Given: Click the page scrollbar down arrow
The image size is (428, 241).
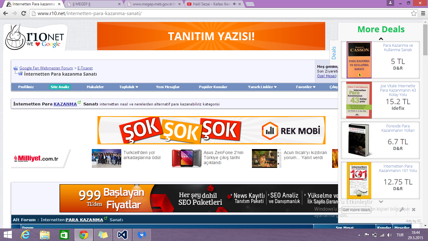Looking at the screenshot, I should [x=425, y=225].
